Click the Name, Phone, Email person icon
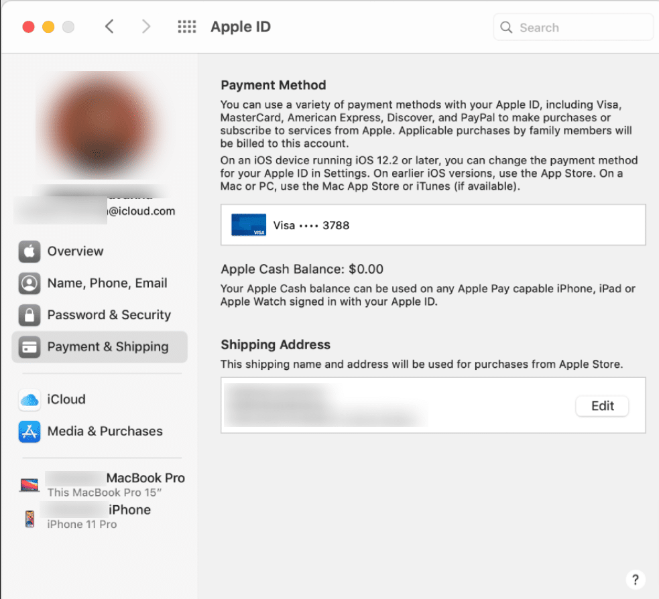 point(29,283)
